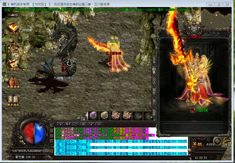Use the orange swirl stone in hotbar slot 2
The image size is (235, 163).
[104, 115]
